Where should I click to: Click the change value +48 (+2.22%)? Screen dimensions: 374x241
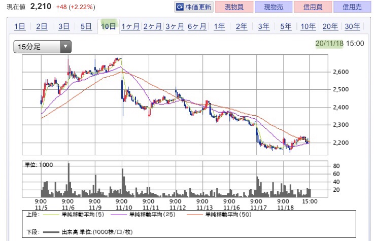tap(76, 7)
